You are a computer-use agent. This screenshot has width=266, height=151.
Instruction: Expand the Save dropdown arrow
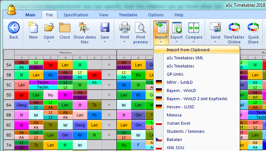pyautogui.click(x=105, y=42)
